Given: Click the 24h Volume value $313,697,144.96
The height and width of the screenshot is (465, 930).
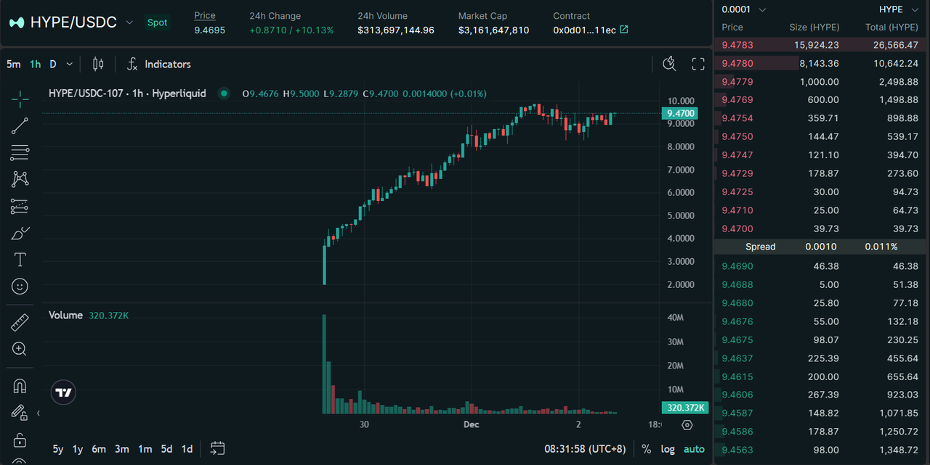Looking at the screenshot, I should tap(396, 30).
